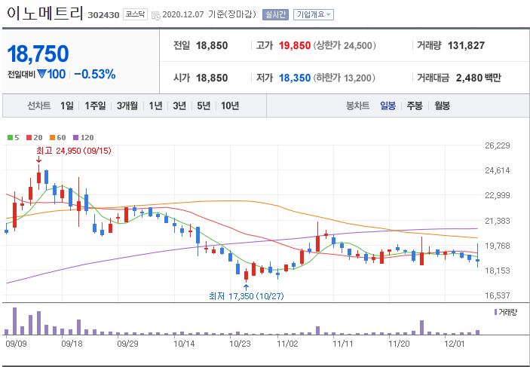Screen dimensions: 530x367
Task: Click the 저가 value 18,350
Action: pos(295,78)
